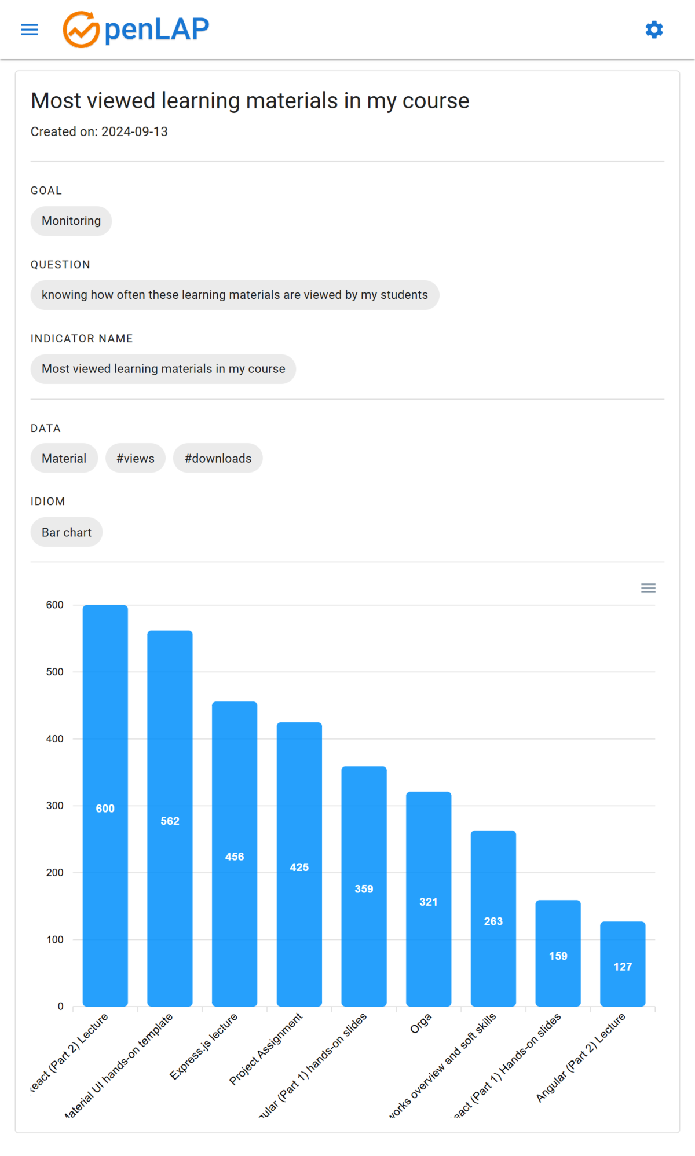Click the #downloads data chip

coord(218,459)
